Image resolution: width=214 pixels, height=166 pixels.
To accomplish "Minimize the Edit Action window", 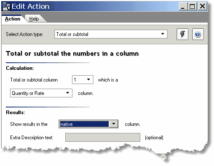I will [183, 6].
